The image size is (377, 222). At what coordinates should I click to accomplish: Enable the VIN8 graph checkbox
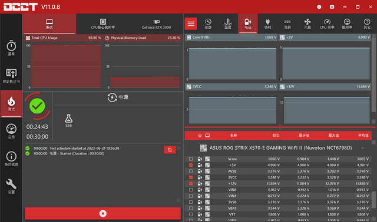coord(191,190)
